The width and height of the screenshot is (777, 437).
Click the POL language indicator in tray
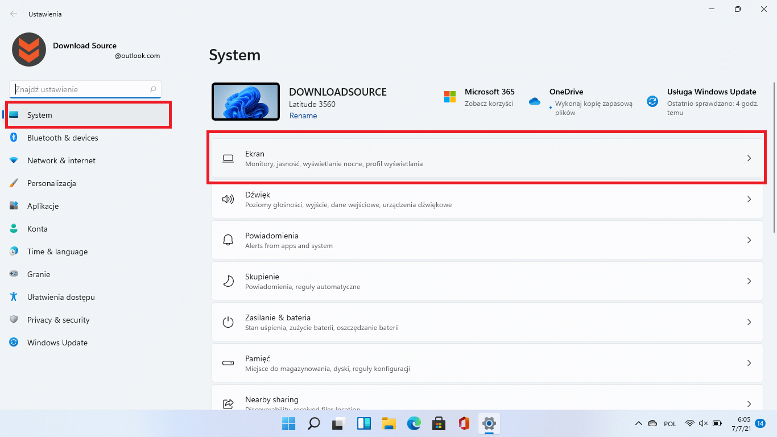pos(670,424)
